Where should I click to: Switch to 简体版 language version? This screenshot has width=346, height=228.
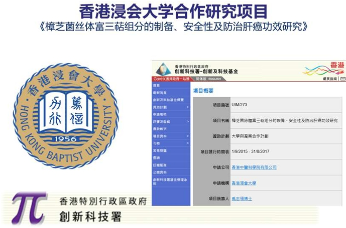[200, 79]
